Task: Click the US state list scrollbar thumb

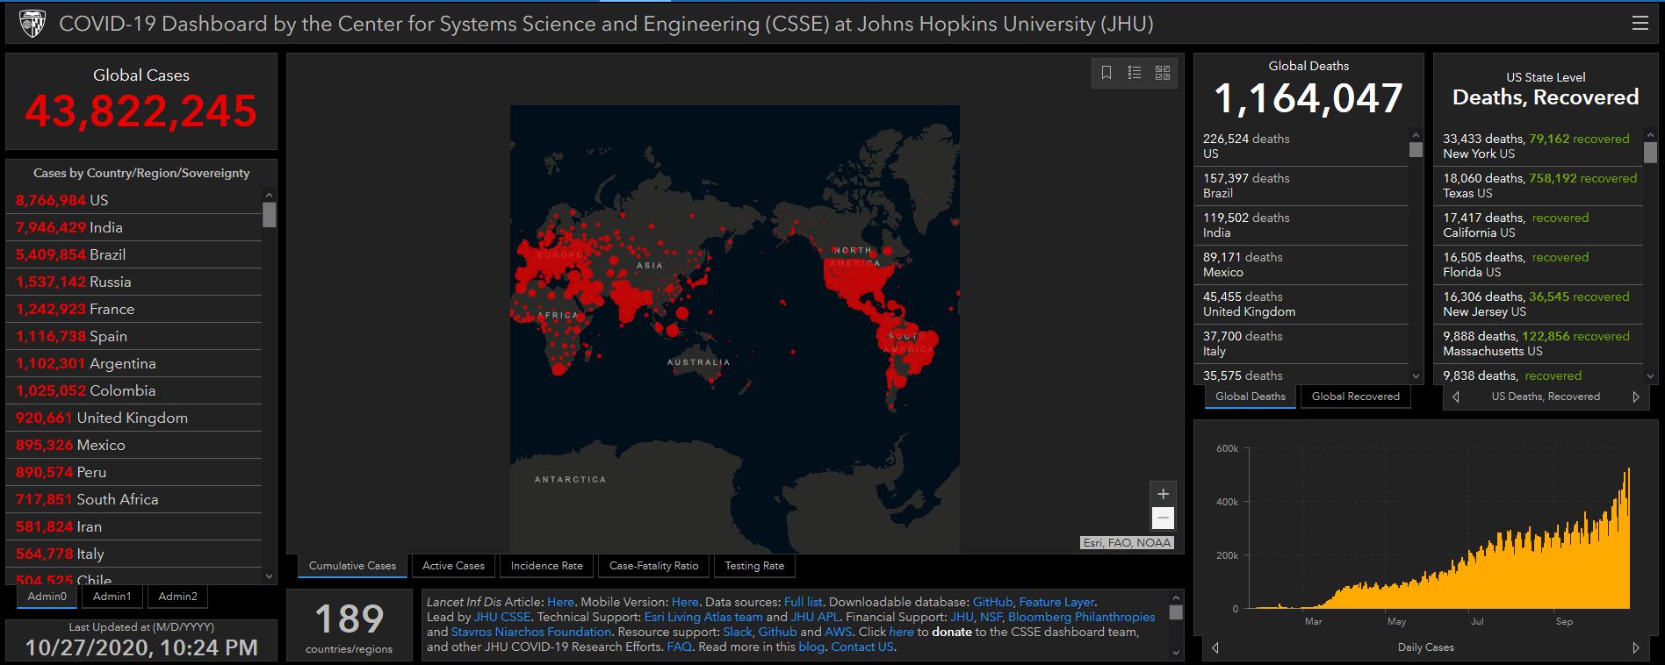Action: pos(1650,153)
